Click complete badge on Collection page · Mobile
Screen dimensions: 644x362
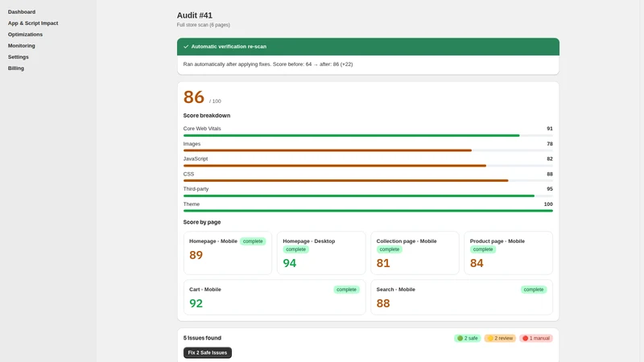coord(390,249)
